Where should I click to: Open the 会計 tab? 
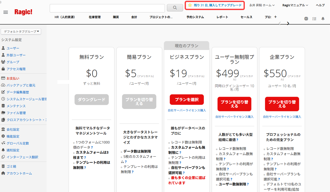click(x=134, y=17)
